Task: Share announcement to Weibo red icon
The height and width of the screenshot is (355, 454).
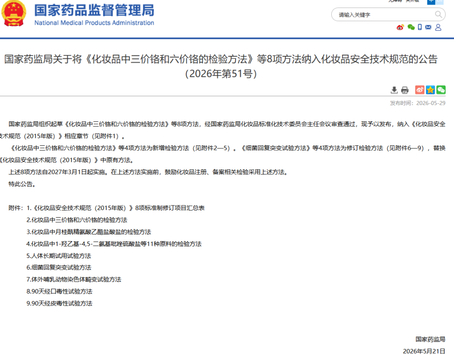Action: (420, 89)
